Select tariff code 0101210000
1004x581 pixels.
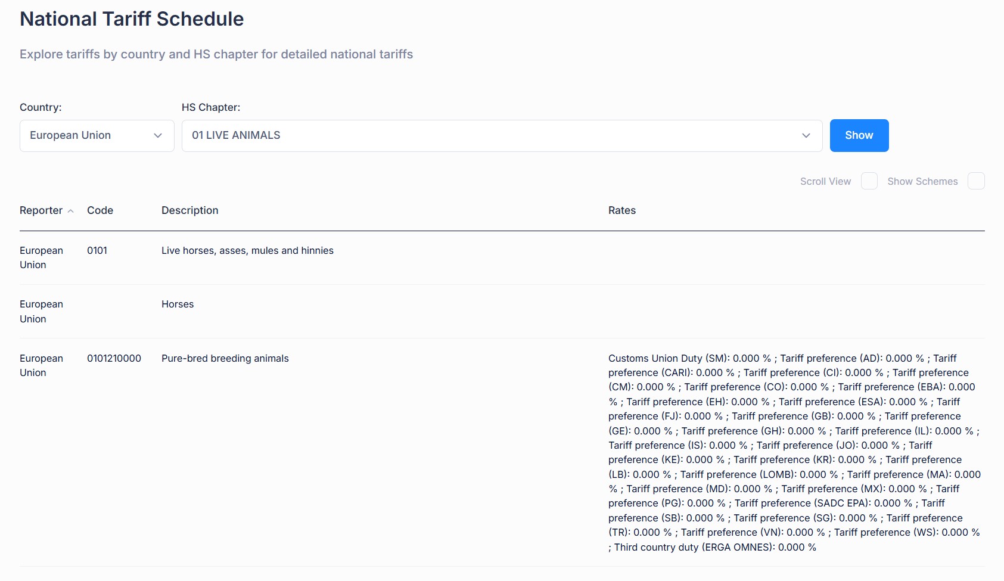tap(114, 358)
